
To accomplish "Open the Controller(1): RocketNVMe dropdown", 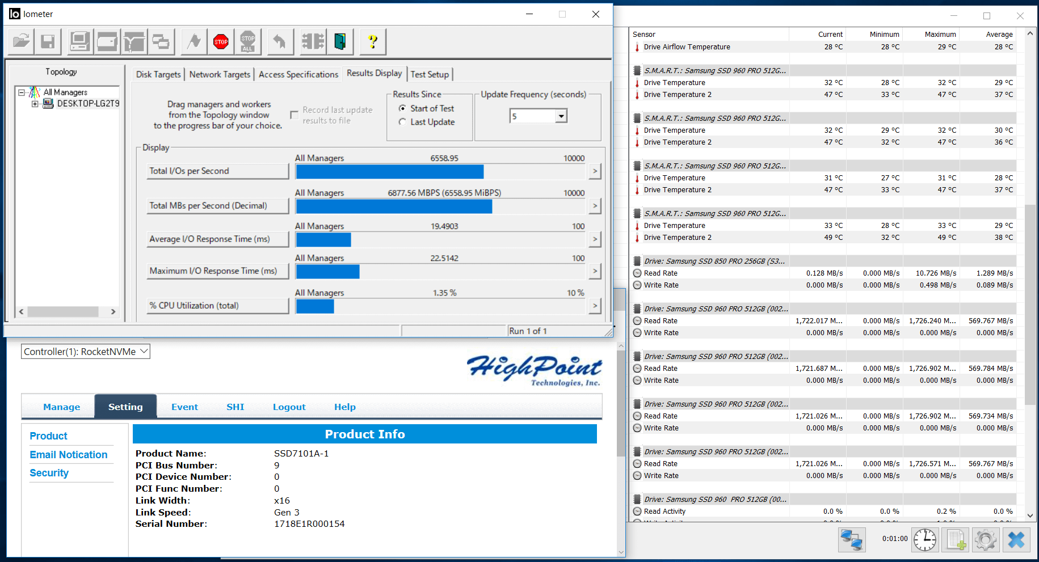I will pos(86,352).
